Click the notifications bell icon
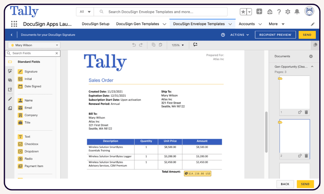Viewport: 324px width, 194px height. pyautogui.click(x=297, y=12)
